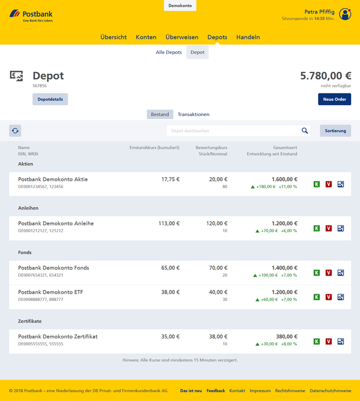Click the red V sell icon for Zertifikat
Viewport: 360px width, 401px height.
329,342
